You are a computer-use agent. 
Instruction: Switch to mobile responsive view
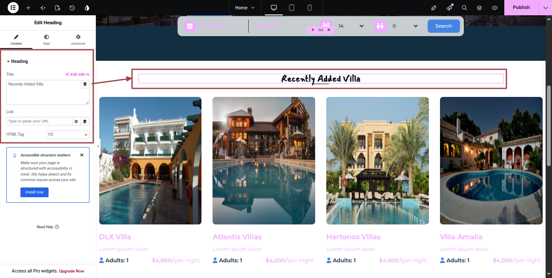[x=310, y=8]
